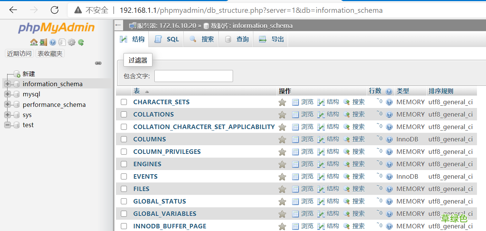Select the checkbox for GLOBAL_STATUS

click(x=124, y=201)
